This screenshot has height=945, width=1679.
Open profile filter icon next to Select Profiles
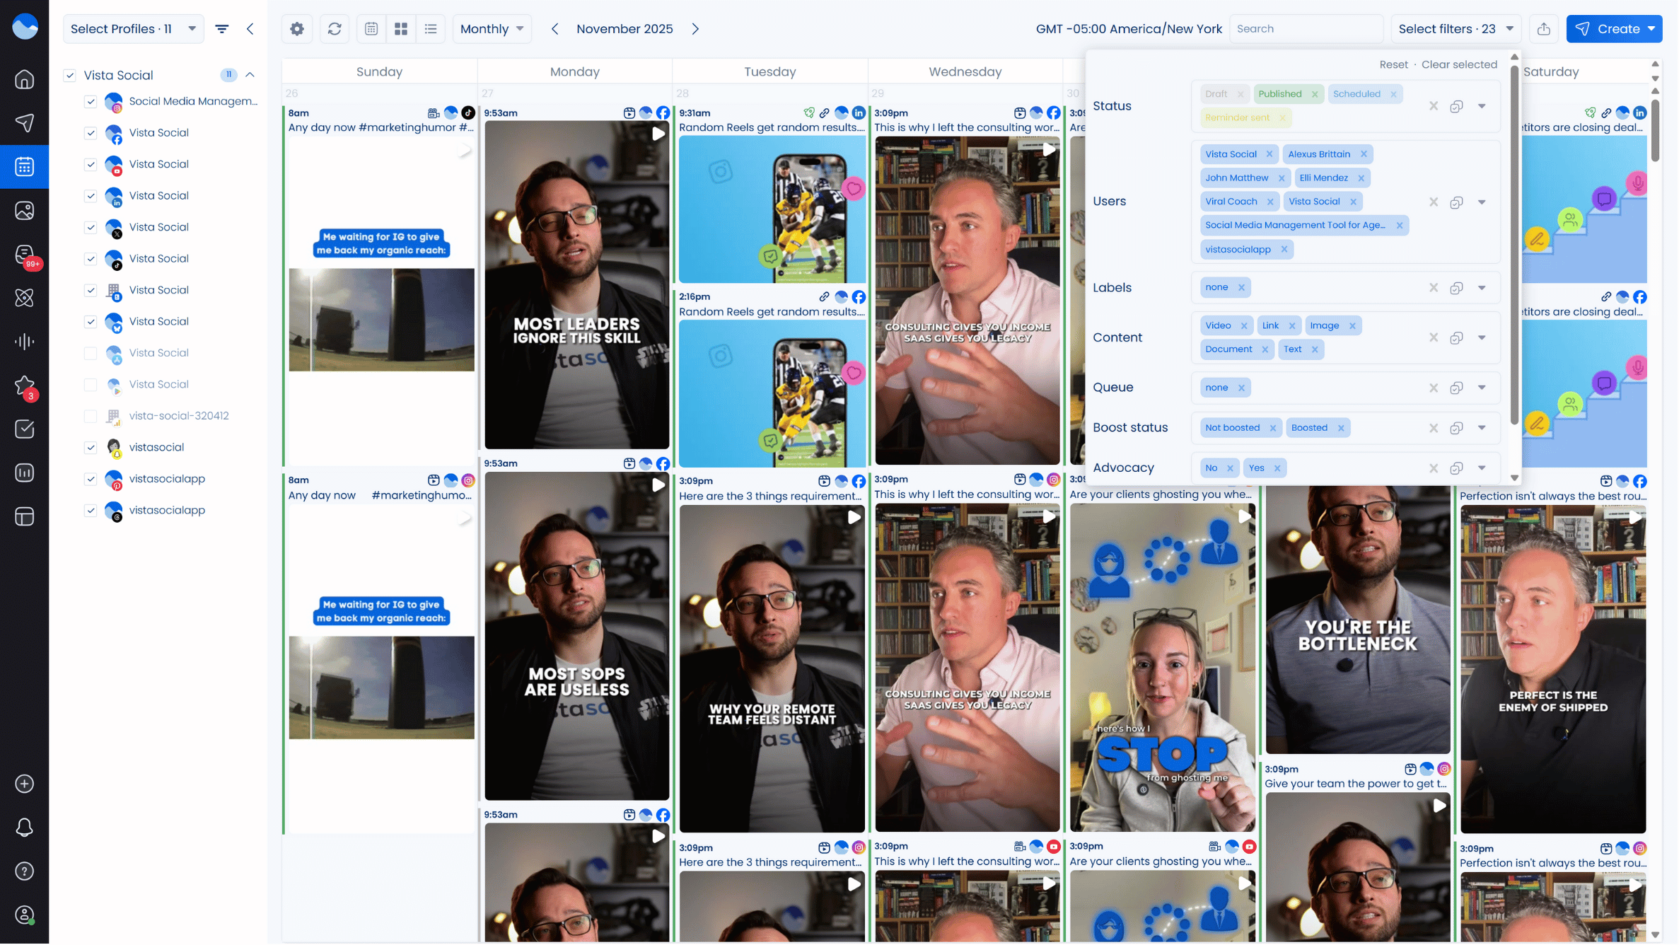pyautogui.click(x=222, y=29)
